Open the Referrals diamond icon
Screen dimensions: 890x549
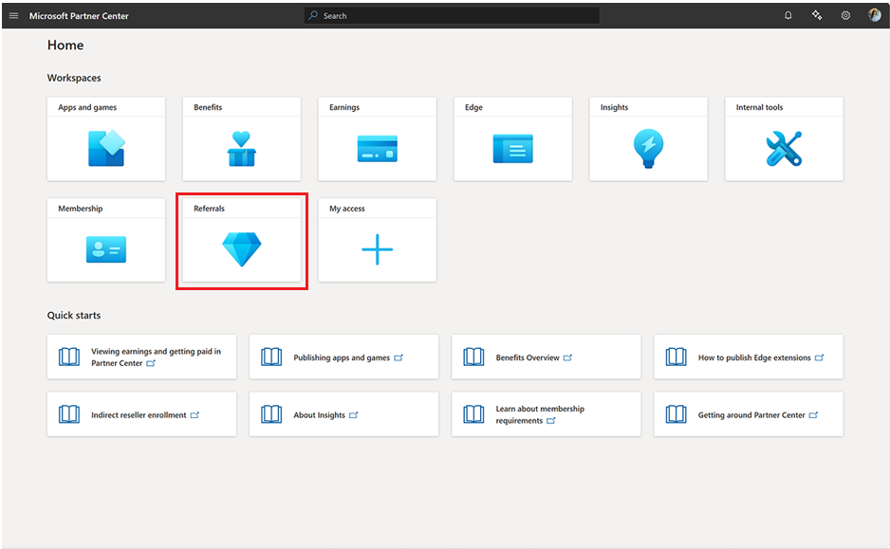242,249
